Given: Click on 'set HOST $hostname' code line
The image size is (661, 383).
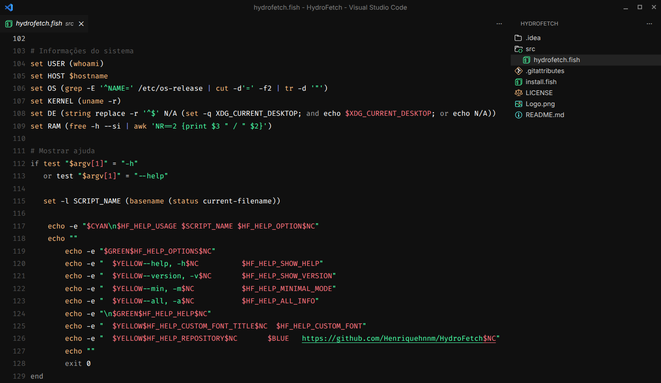Looking at the screenshot, I should pyautogui.click(x=69, y=76).
